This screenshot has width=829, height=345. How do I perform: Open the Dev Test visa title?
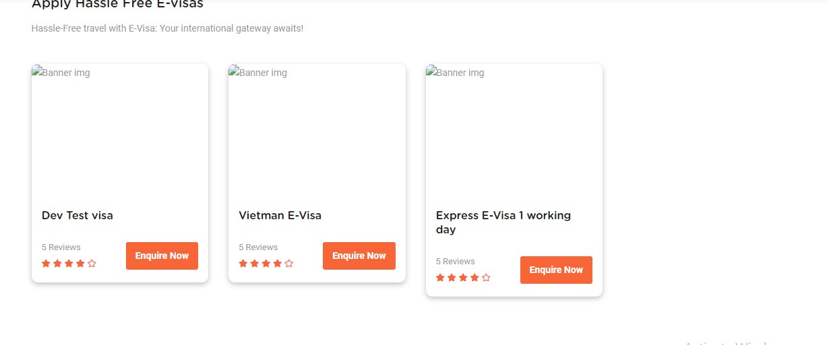pyautogui.click(x=78, y=216)
